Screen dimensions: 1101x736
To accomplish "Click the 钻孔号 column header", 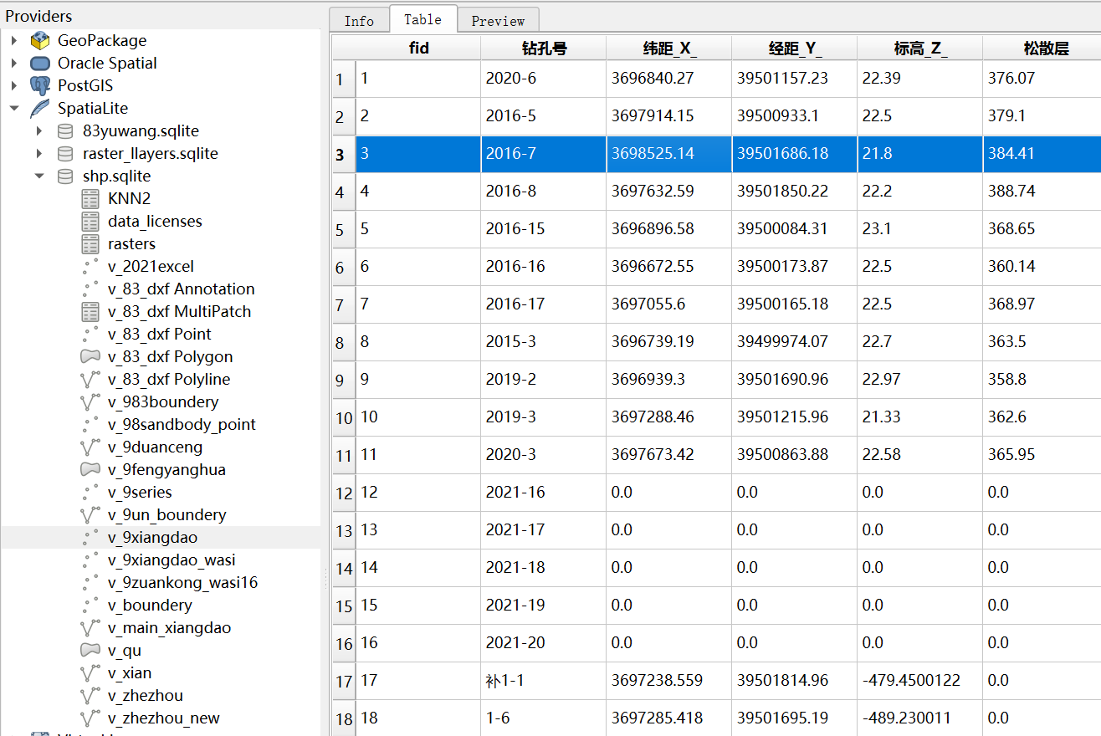I will (543, 49).
